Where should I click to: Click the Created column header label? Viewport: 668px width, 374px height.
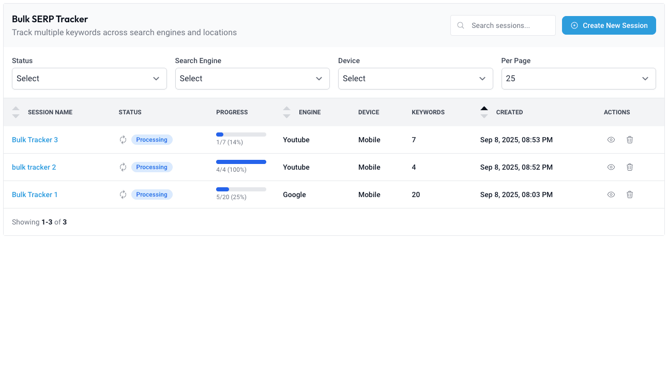coord(509,112)
